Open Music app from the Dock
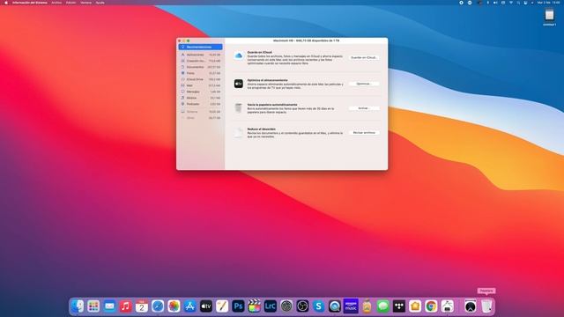Screen dimensions: 564x317 [125, 306]
